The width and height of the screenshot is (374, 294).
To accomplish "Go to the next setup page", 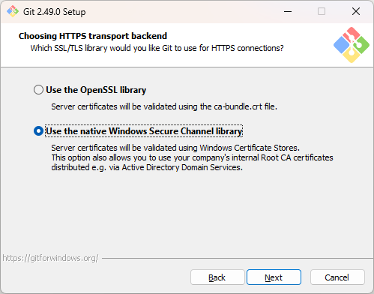I will pyautogui.click(x=274, y=277).
